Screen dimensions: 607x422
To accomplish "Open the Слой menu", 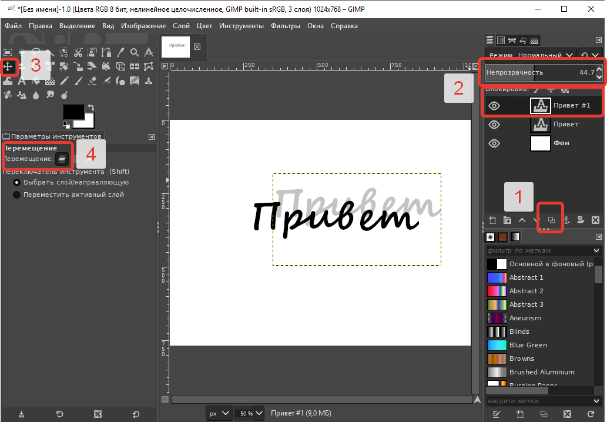I will tap(181, 26).
